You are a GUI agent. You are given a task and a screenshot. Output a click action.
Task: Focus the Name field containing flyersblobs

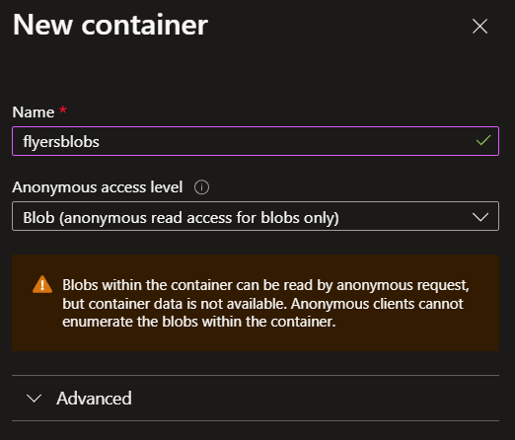(x=256, y=141)
